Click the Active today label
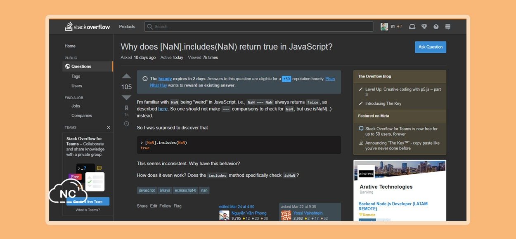This screenshot has height=239, width=516. point(172,58)
